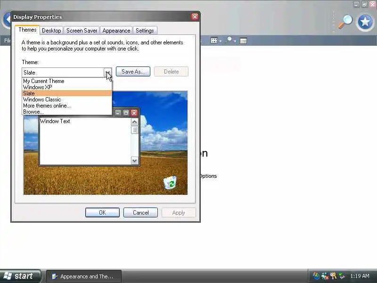
Task: Select My Current Theme from list
Action: click(67, 81)
